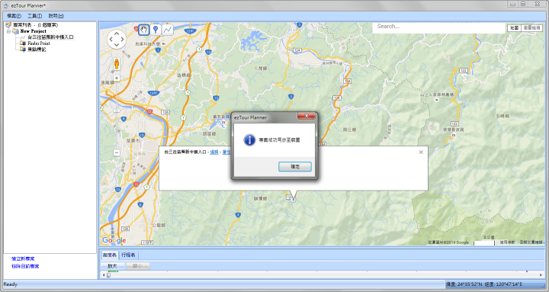Open the 工具(T) menu

(x=34, y=16)
